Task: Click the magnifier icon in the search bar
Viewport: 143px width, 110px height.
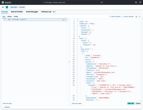Action: [44, 2]
